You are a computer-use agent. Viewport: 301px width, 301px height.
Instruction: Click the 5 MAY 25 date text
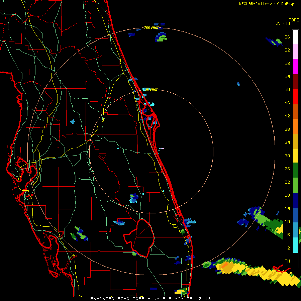(181, 299)
